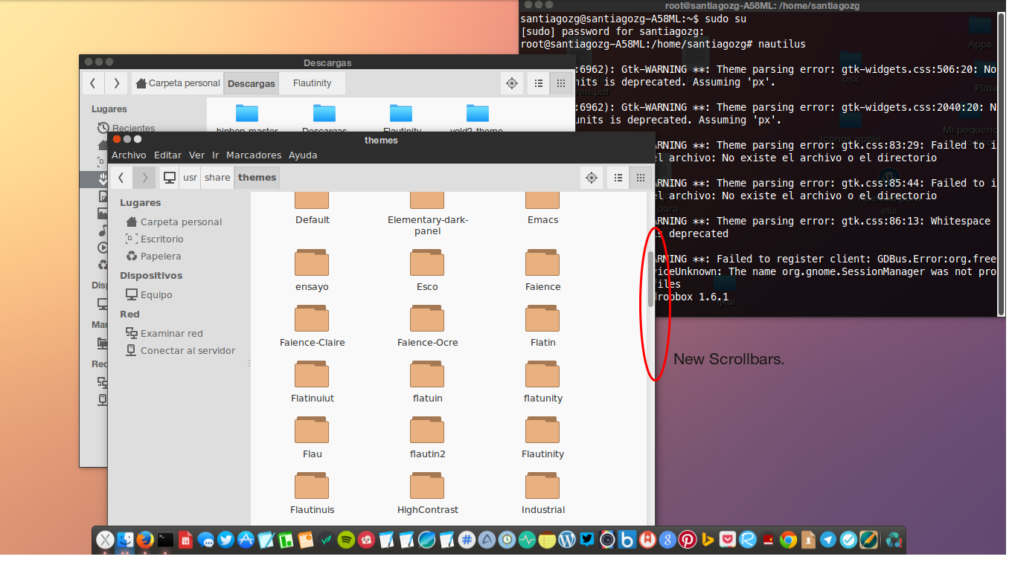1012x571 pixels.
Task: Switch Descargas window to grid view
Action: point(561,83)
